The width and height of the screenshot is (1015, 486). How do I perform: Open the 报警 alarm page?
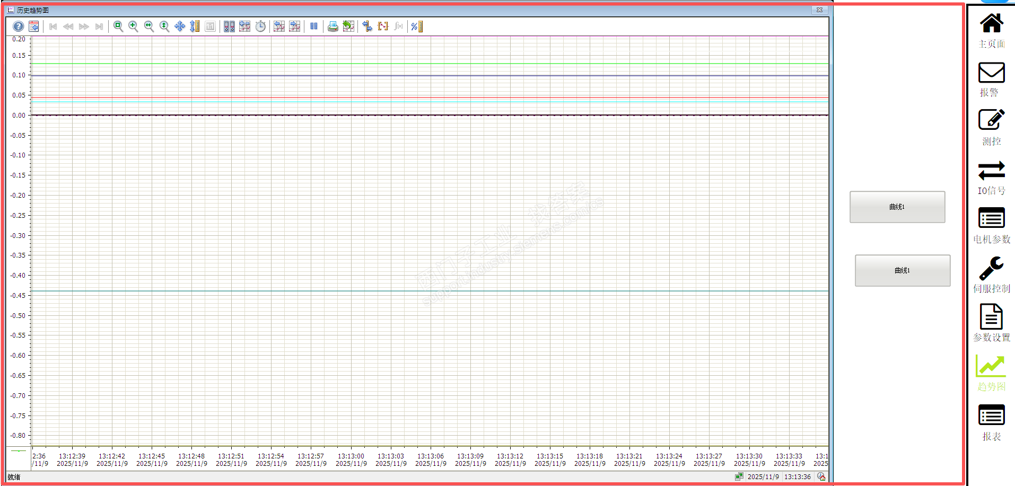click(992, 79)
